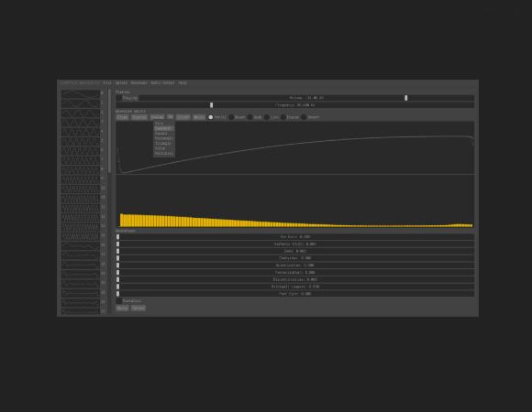This screenshot has height=412, width=532.
Task: Open the Glitch presets dropdown
Action: point(183,117)
